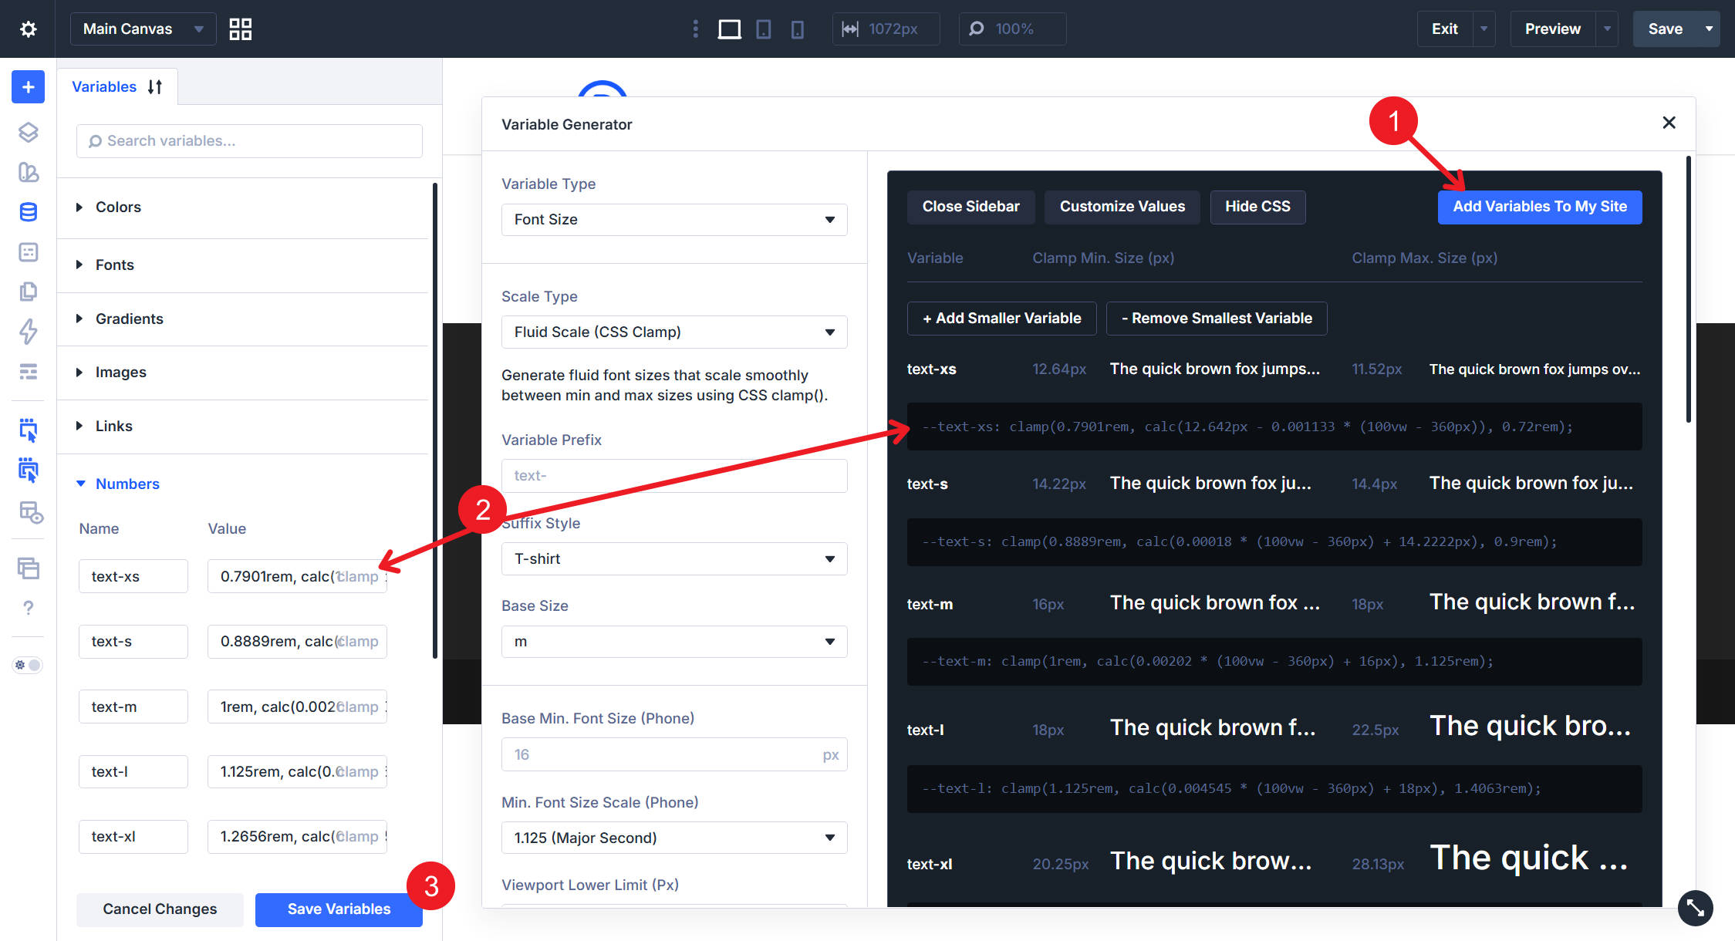Open the settings gear in top bar
The height and width of the screenshot is (941, 1735).
[28, 29]
